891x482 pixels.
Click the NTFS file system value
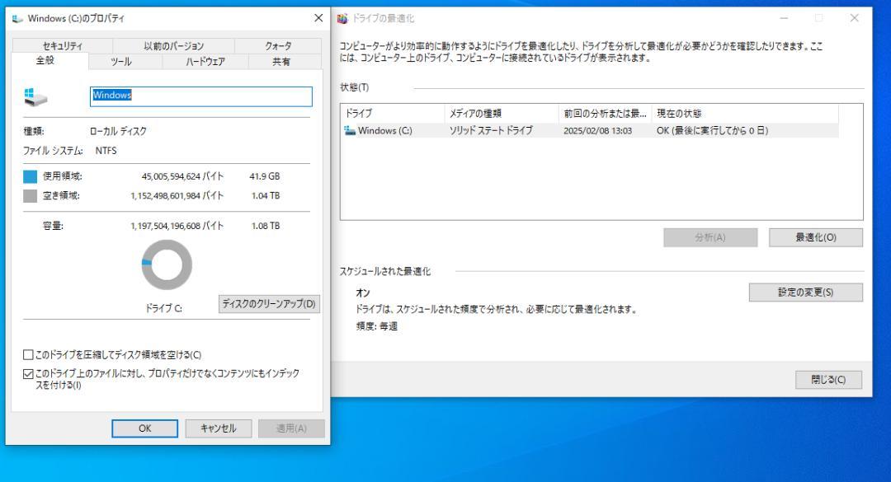click(106, 151)
